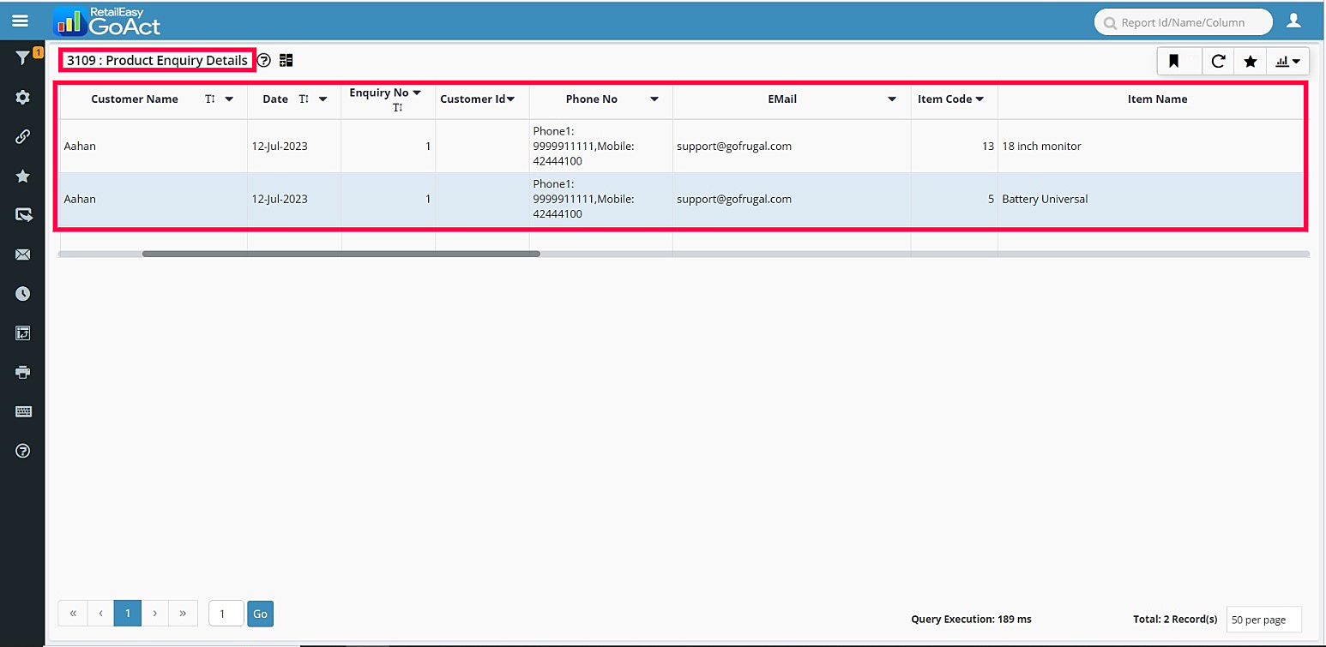Open the chart type dropdown in toolbar
The image size is (1326, 647).
[1287, 61]
